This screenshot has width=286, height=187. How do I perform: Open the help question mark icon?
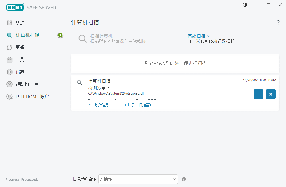(x=278, y=23)
